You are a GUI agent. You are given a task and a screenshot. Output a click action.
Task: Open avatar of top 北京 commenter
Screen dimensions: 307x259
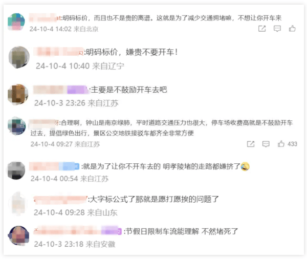pyautogui.click(x=16, y=21)
